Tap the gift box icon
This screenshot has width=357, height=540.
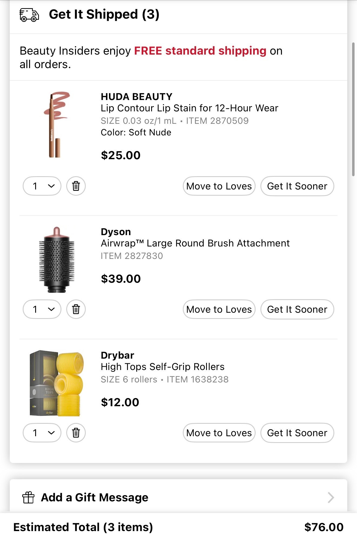tap(28, 497)
